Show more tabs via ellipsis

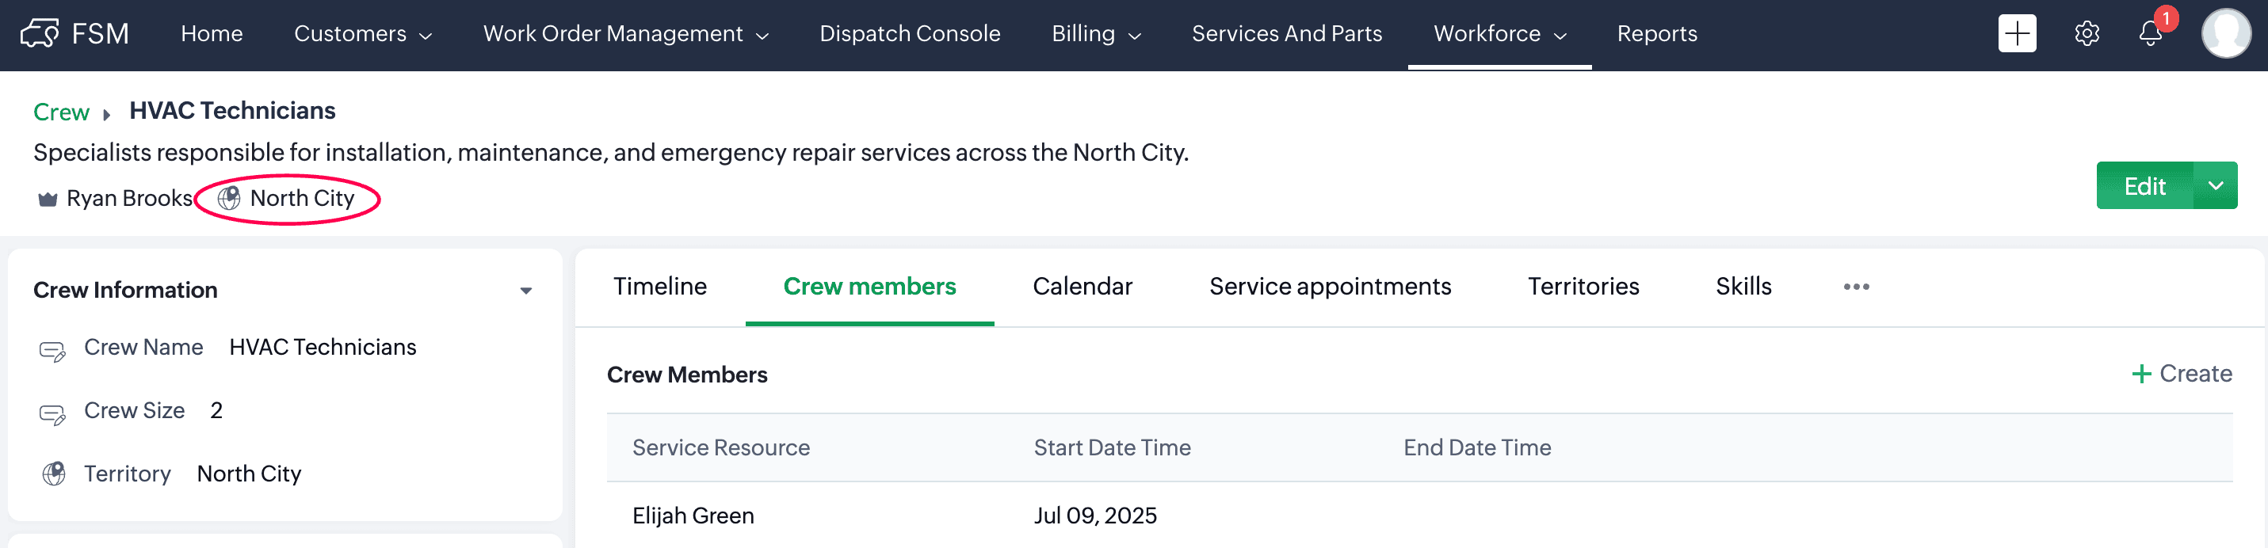click(1856, 287)
